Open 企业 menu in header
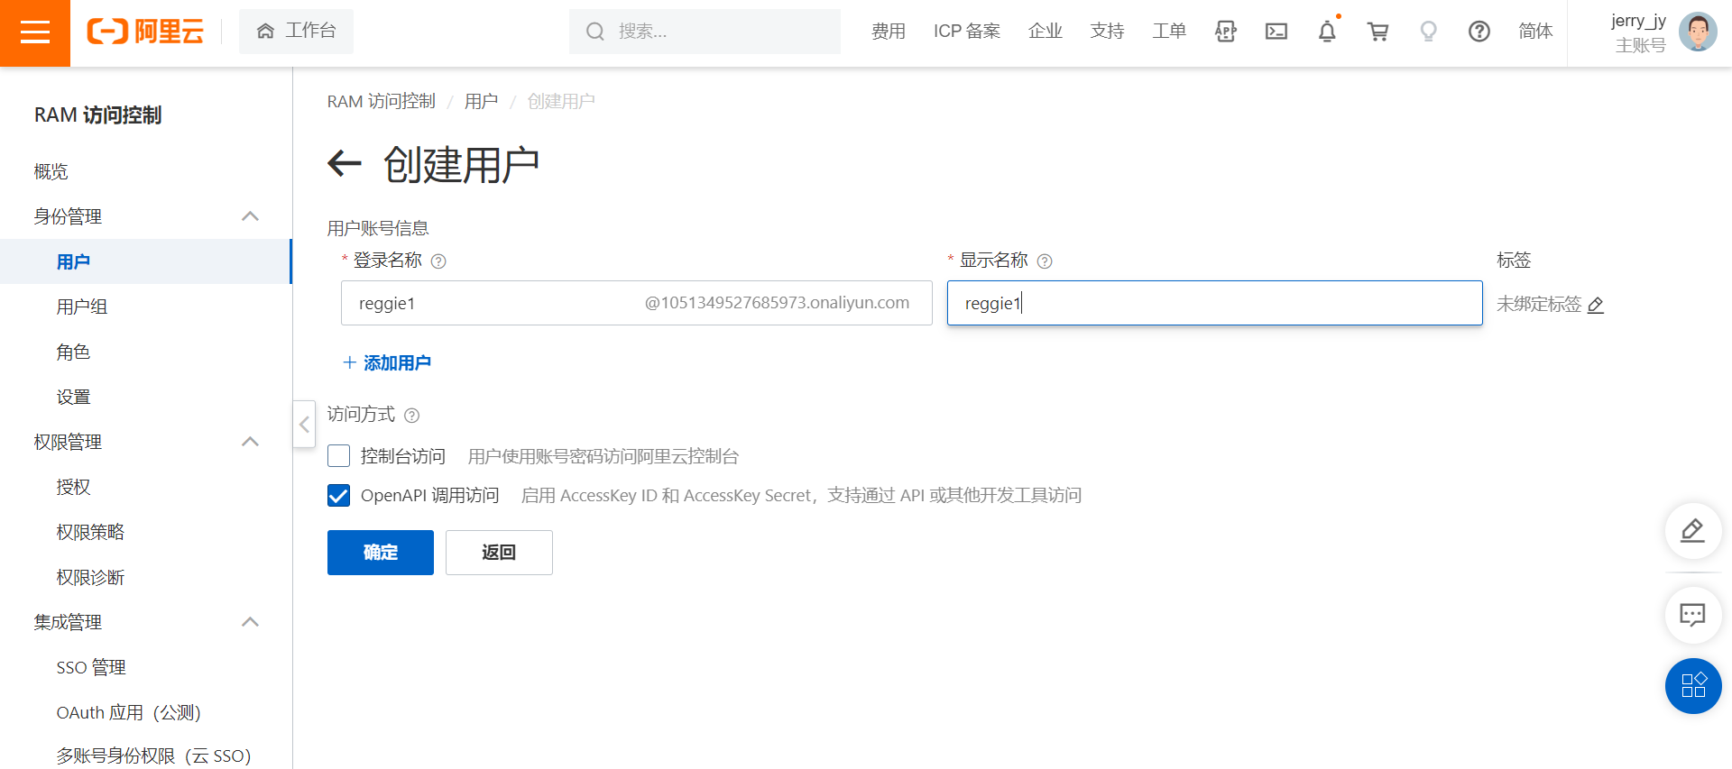 point(1046,32)
